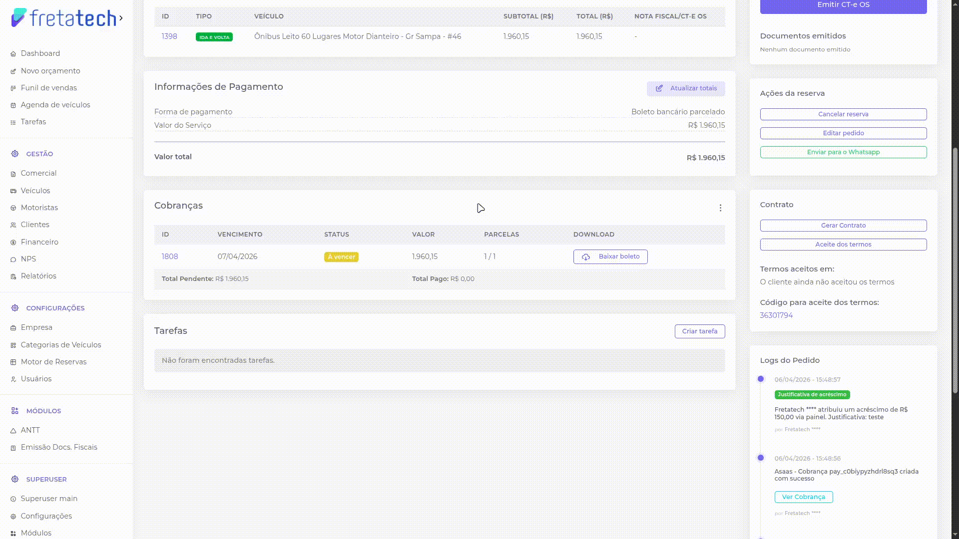959x539 pixels.
Task: Click the due date 07/04/2026
Action: click(237, 257)
